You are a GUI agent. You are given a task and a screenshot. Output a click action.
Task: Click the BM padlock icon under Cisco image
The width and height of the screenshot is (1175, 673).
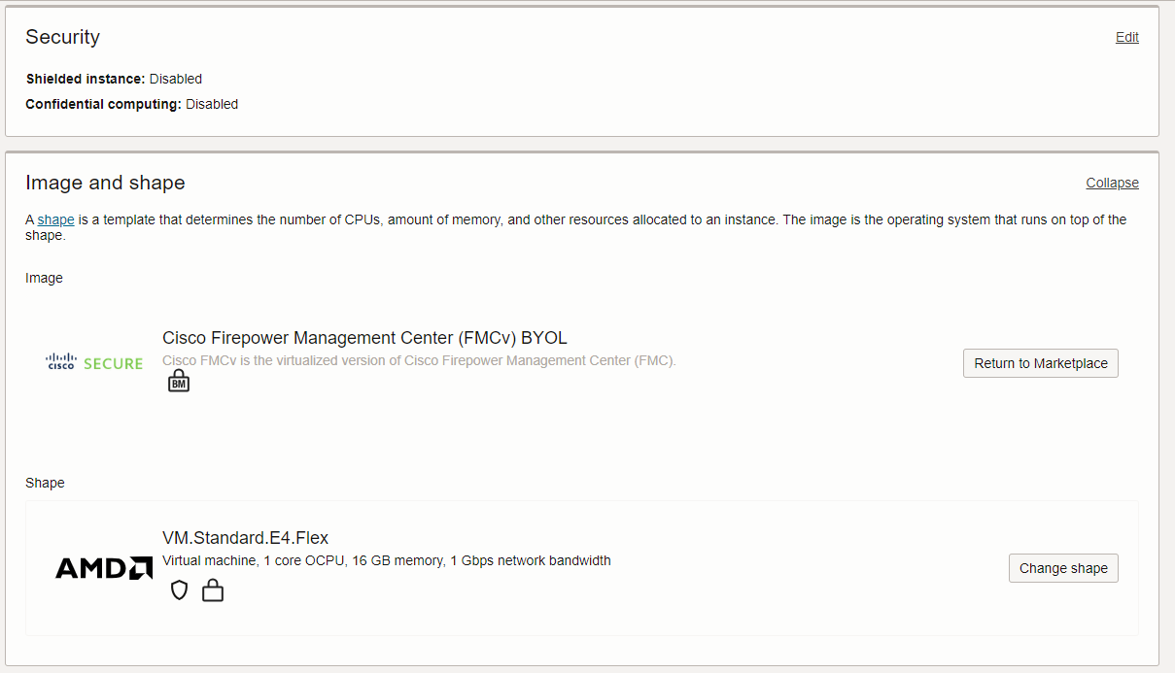(x=178, y=382)
